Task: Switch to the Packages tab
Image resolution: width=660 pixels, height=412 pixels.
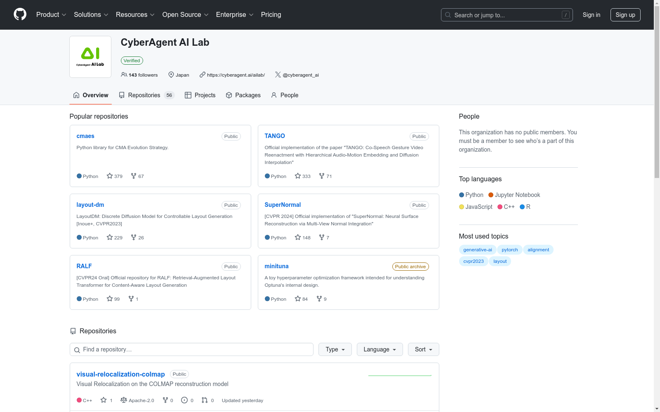Action: pos(243,95)
